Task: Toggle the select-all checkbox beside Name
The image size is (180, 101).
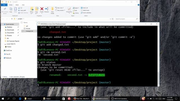Action: click(22, 22)
